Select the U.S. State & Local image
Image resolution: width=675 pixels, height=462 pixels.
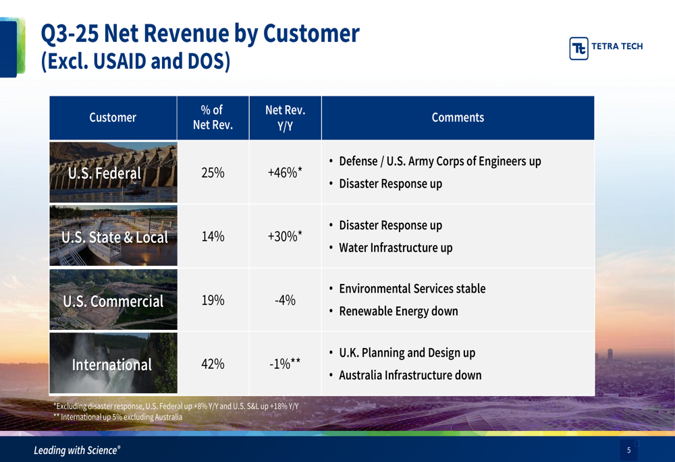coord(113,237)
